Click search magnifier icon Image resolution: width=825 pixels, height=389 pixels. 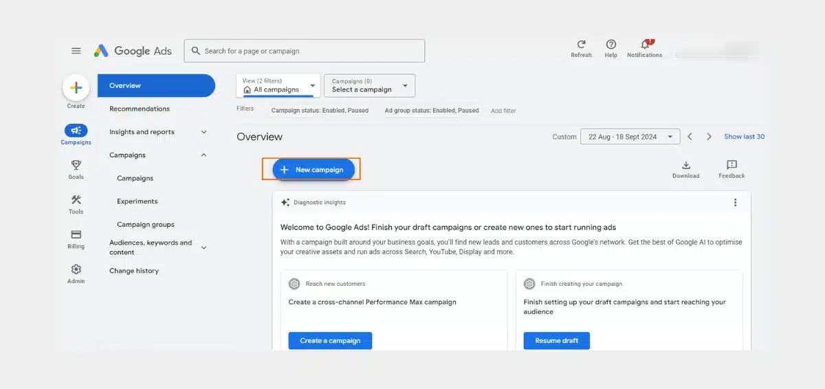(196, 51)
